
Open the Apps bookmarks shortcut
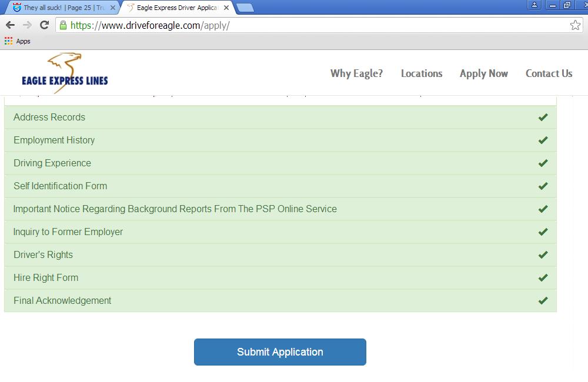click(18, 41)
